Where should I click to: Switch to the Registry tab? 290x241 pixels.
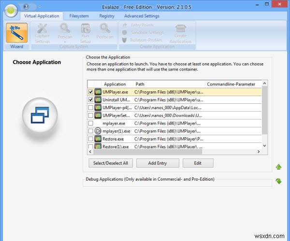107,16
